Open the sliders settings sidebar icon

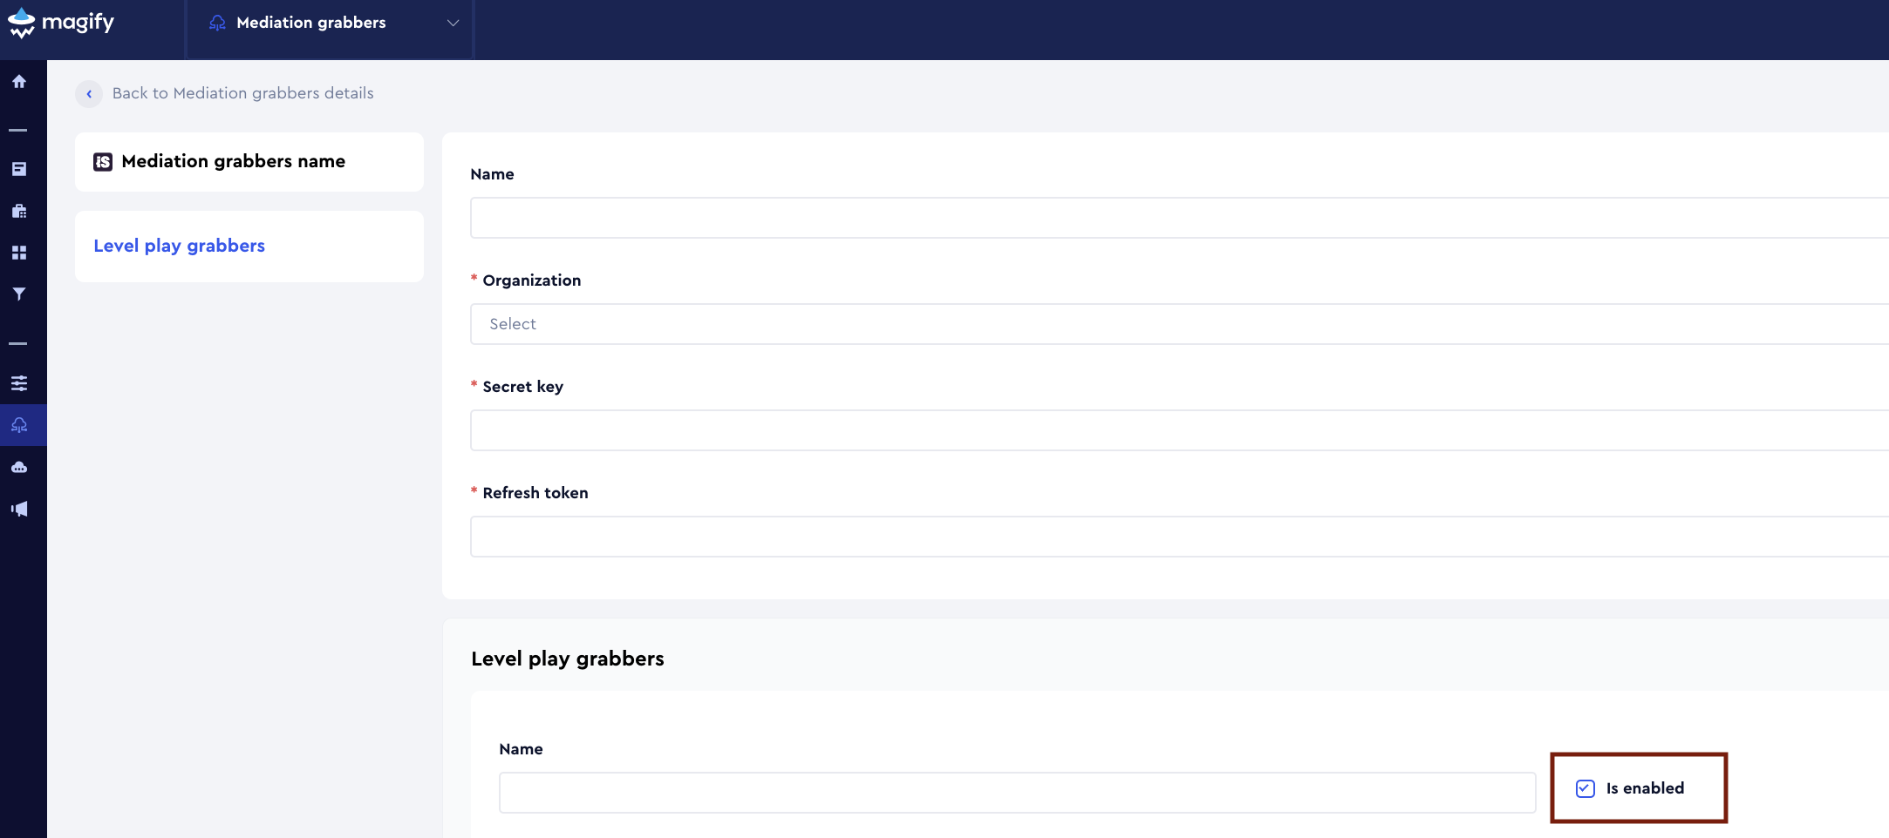click(19, 383)
